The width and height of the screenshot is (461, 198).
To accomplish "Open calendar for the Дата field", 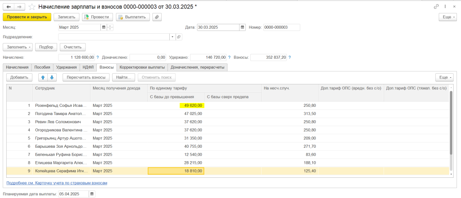I will pyautogui.click(x=243, y=27).
